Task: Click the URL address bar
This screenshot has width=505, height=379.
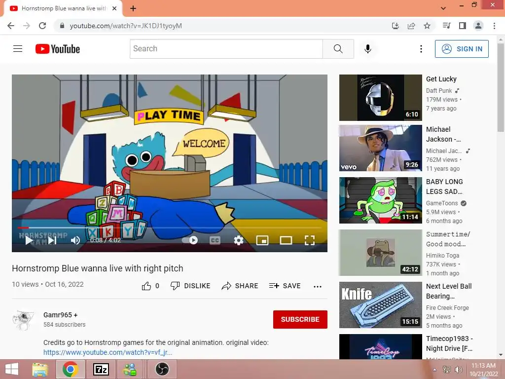Action: (222, 26)
